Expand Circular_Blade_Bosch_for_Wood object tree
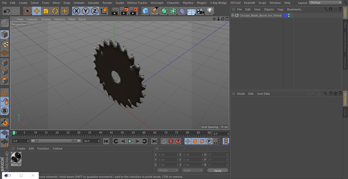Screen dimensions: 348x179 [233, 15]
